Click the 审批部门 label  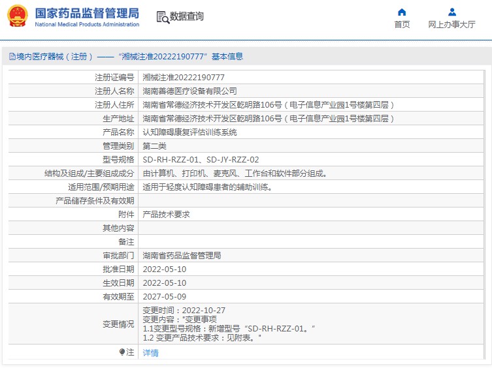(118, 256)
